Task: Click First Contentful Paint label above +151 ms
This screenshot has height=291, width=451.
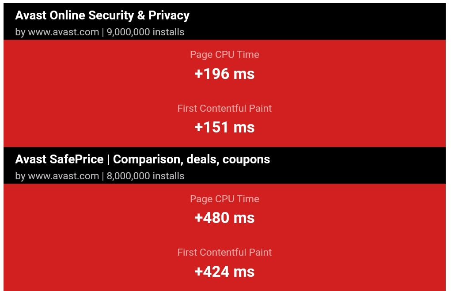Action: point(224,108)
